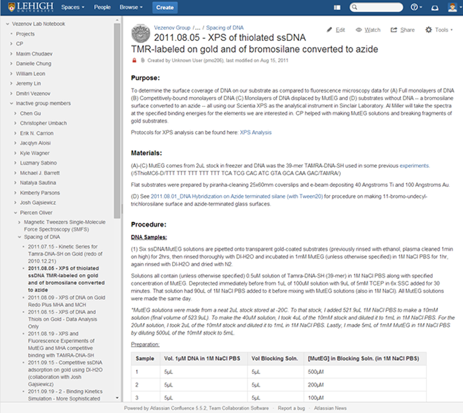Click the eye Watch icon
Image resolution: width=463 pixels, height=413 pixels.
358,30
